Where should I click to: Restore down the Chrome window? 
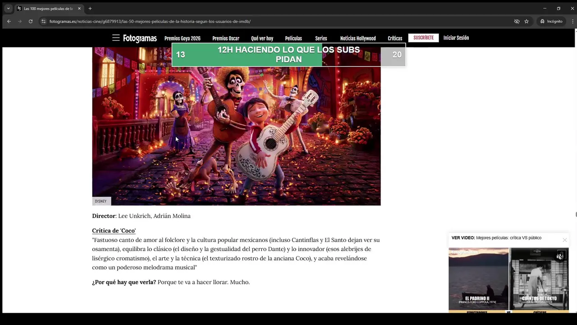(559, 8)
